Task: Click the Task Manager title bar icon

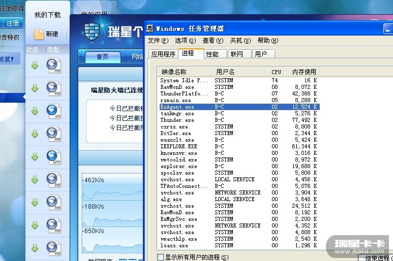Action: point(150,28)
